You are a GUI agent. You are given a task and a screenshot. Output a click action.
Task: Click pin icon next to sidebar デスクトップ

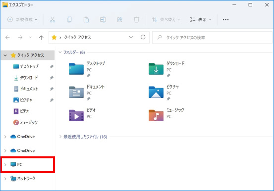pyautogui.click(x=52, y=66)
